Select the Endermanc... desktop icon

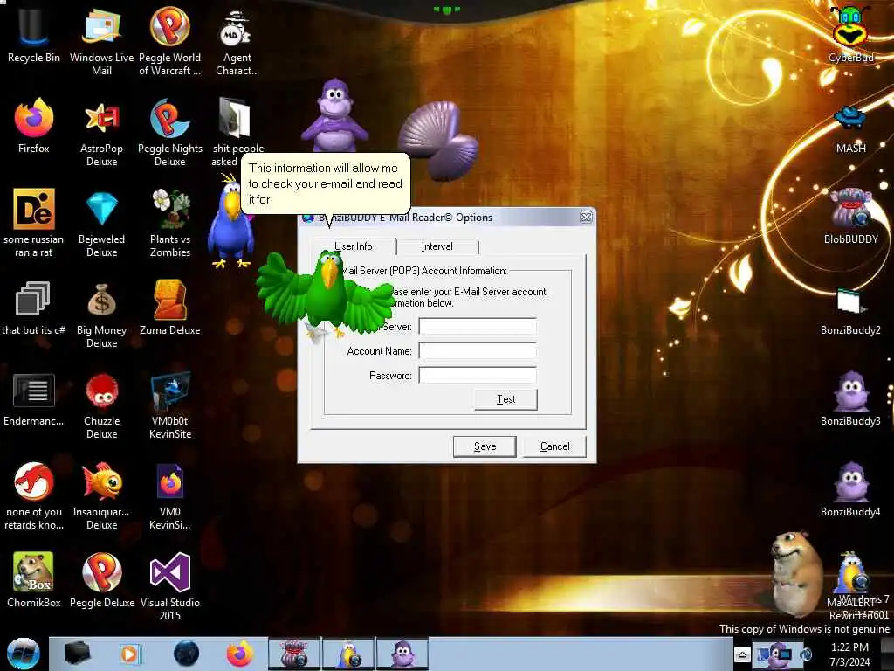pos(33,399)
